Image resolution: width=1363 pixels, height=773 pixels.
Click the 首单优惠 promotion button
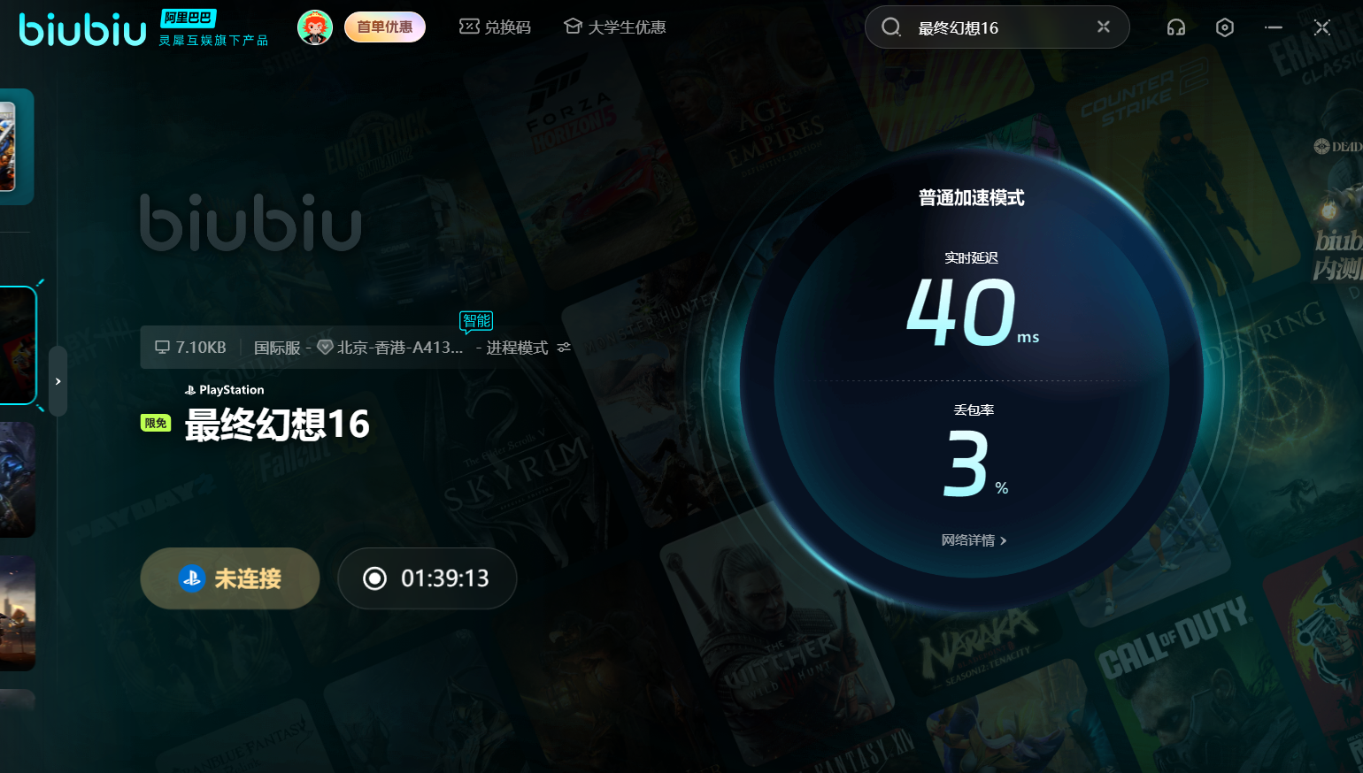pyautogui.click(x=385, y=27)
